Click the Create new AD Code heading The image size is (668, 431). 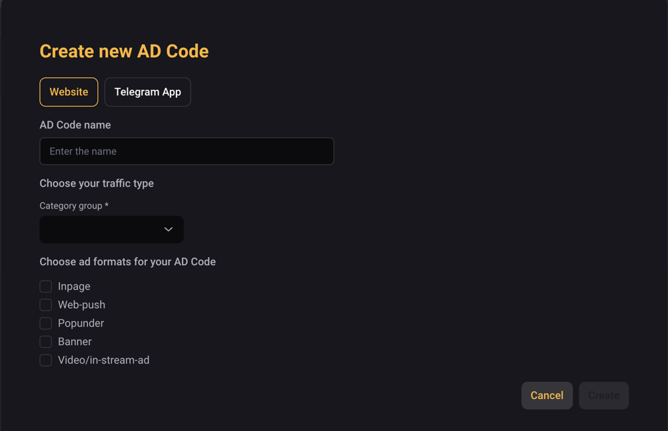pyautogui.click(x=124, y=51)
